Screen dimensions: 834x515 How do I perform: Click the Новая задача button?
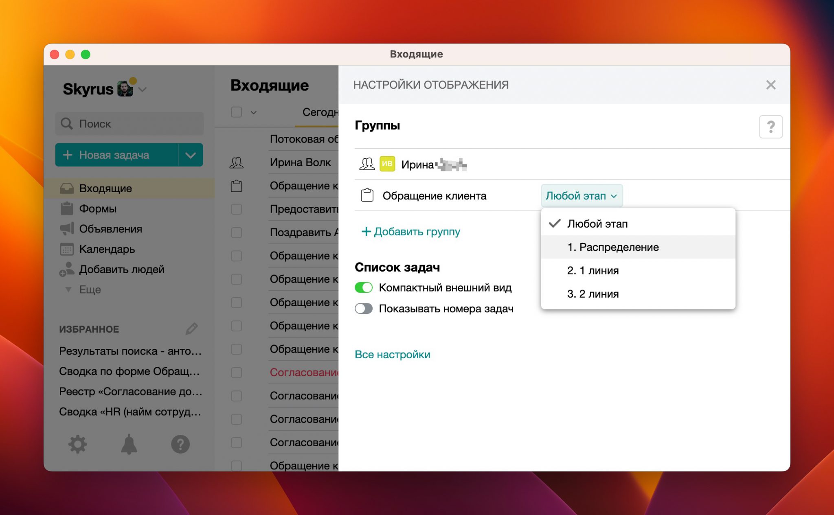tap(117, 155)
